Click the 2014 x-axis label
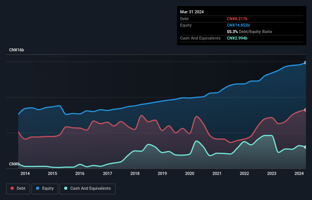Viewport: 312px width, 200px height. click(25, 173)
